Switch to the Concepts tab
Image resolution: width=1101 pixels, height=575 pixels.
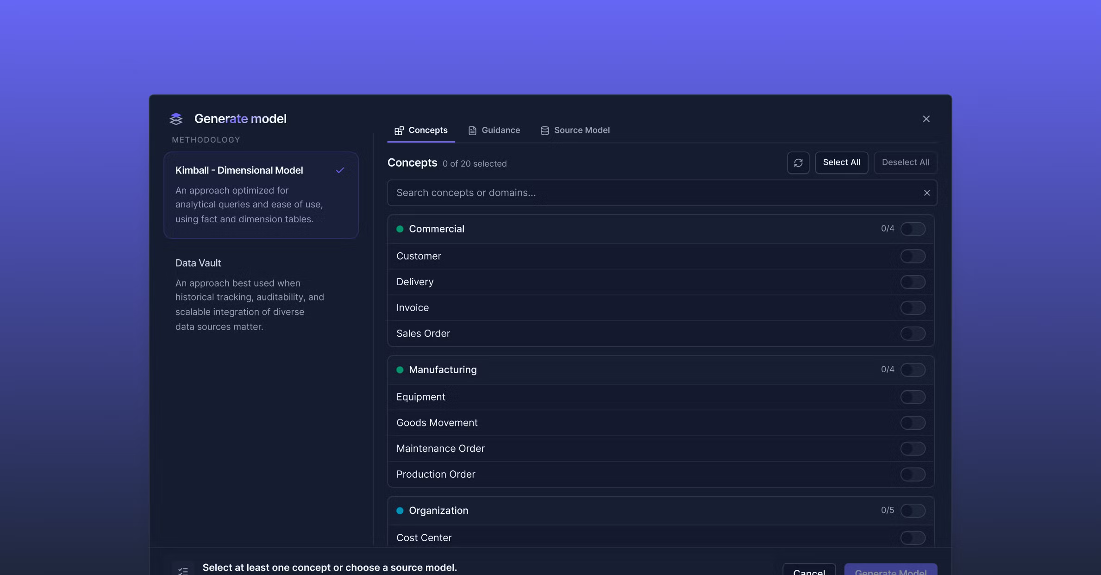(421, 130)
